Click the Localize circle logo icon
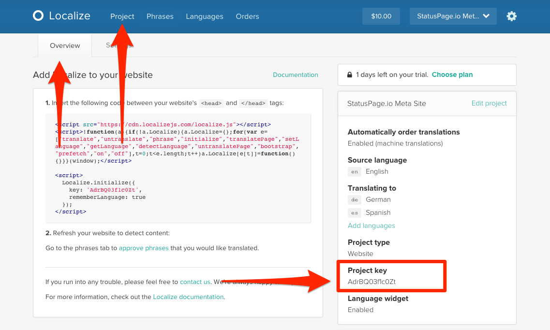This screenshot has width=550, height=330. (x=38, y=16)
